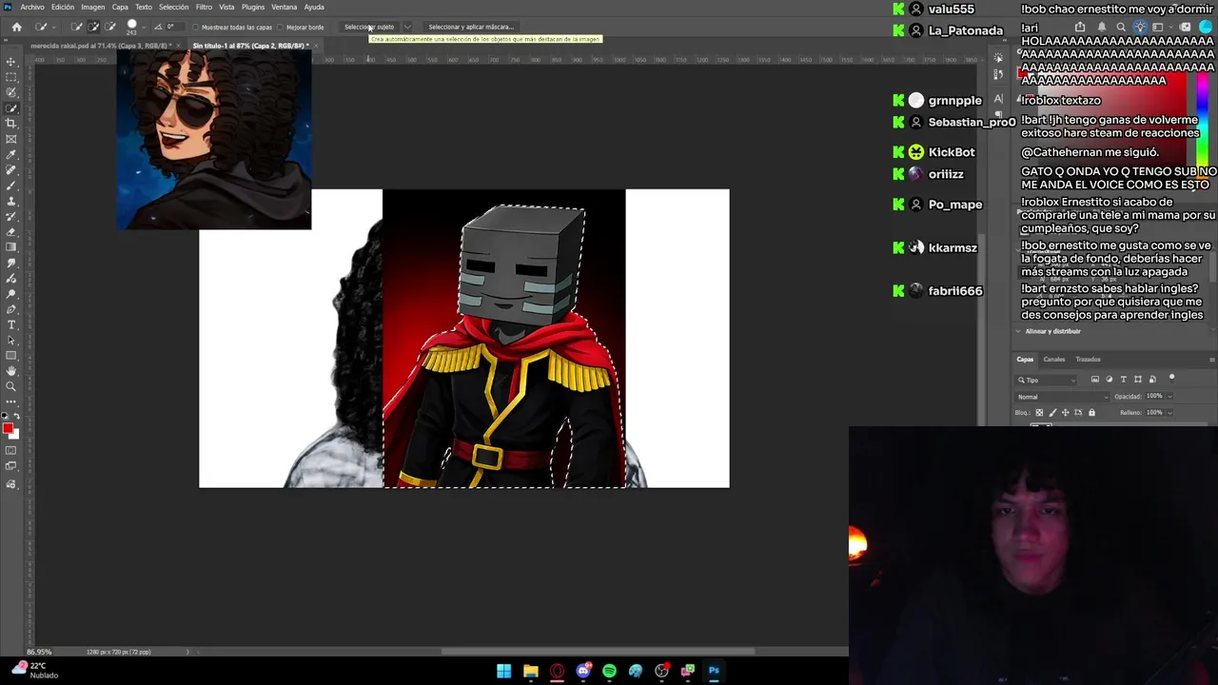Select the Zoom tool

(x=11, y=386)
